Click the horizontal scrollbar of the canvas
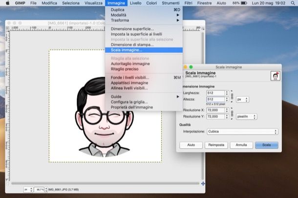 point(106,183)
